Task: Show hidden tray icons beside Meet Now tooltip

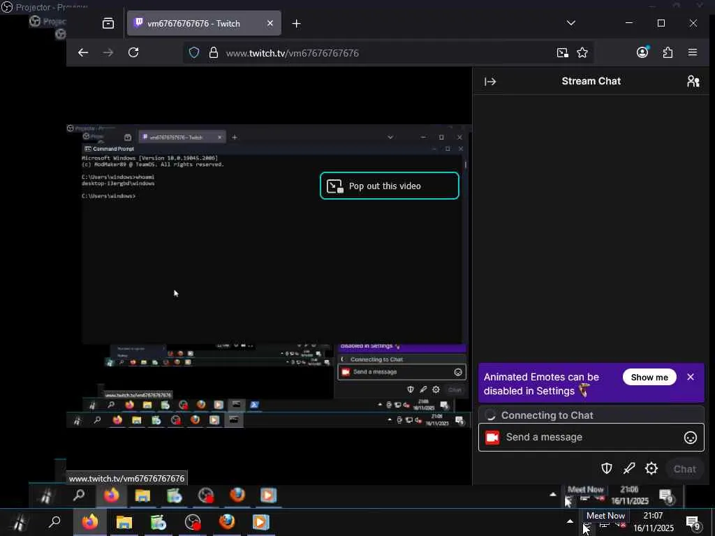Action: tap(570, 521)
